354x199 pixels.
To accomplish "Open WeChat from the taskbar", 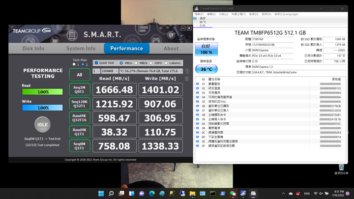I will (x=233, y=194).
